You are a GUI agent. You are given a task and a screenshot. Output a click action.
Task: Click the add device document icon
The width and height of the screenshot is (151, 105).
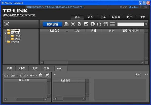[x=66, y=24]
